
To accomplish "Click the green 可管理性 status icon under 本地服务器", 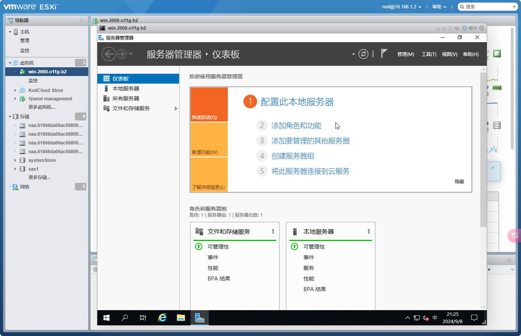I will click(294, 247).
